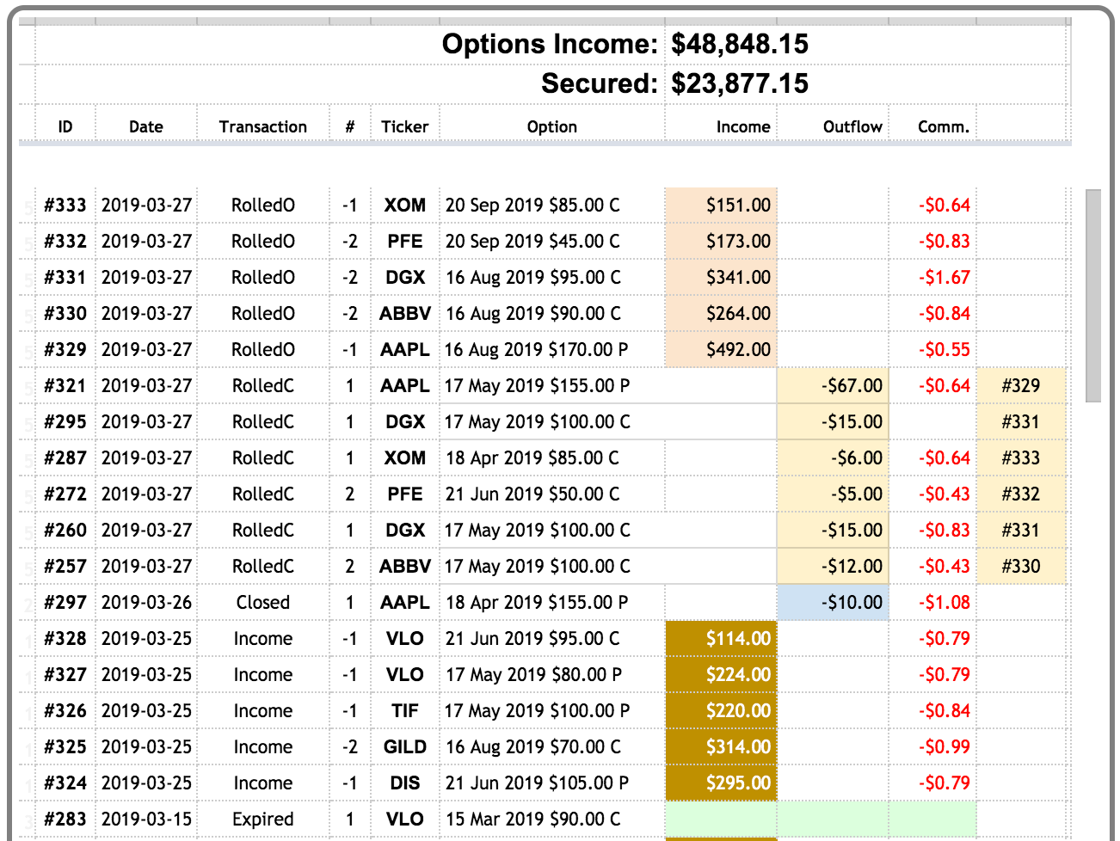Select the -$12.00 outflow cell
Image resolution: width=1120 pixels, height=841 pixels.
[x=833, y=567]
